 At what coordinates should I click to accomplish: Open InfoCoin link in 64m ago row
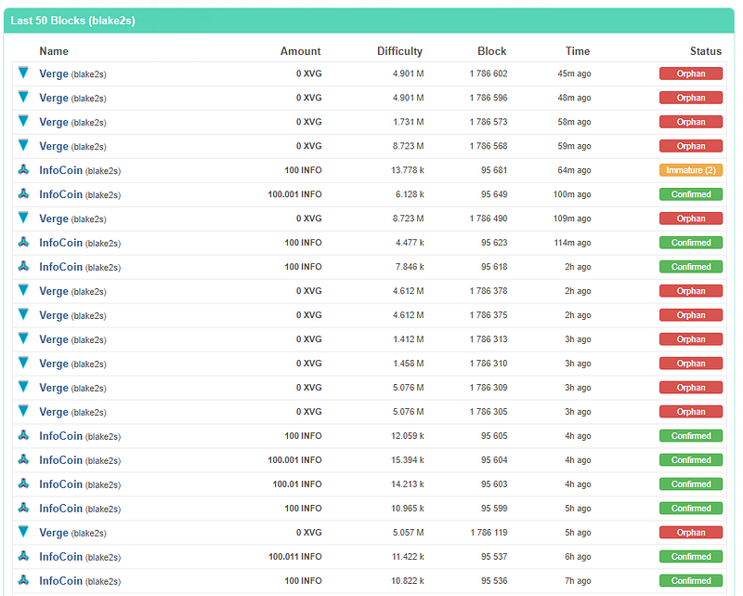point(60,170)
